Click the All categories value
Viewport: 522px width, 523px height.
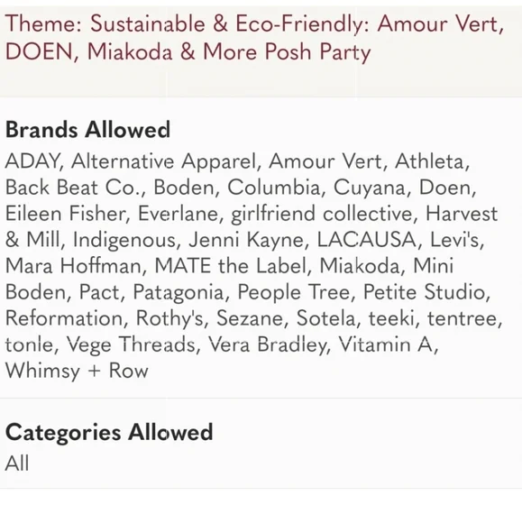point(17,463)
